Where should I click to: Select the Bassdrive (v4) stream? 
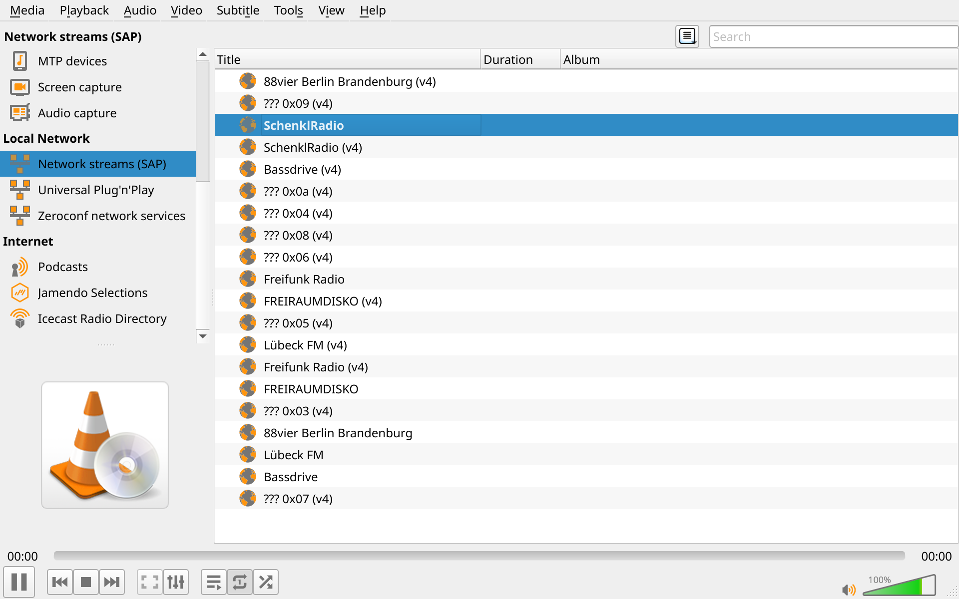coord(586,169)
